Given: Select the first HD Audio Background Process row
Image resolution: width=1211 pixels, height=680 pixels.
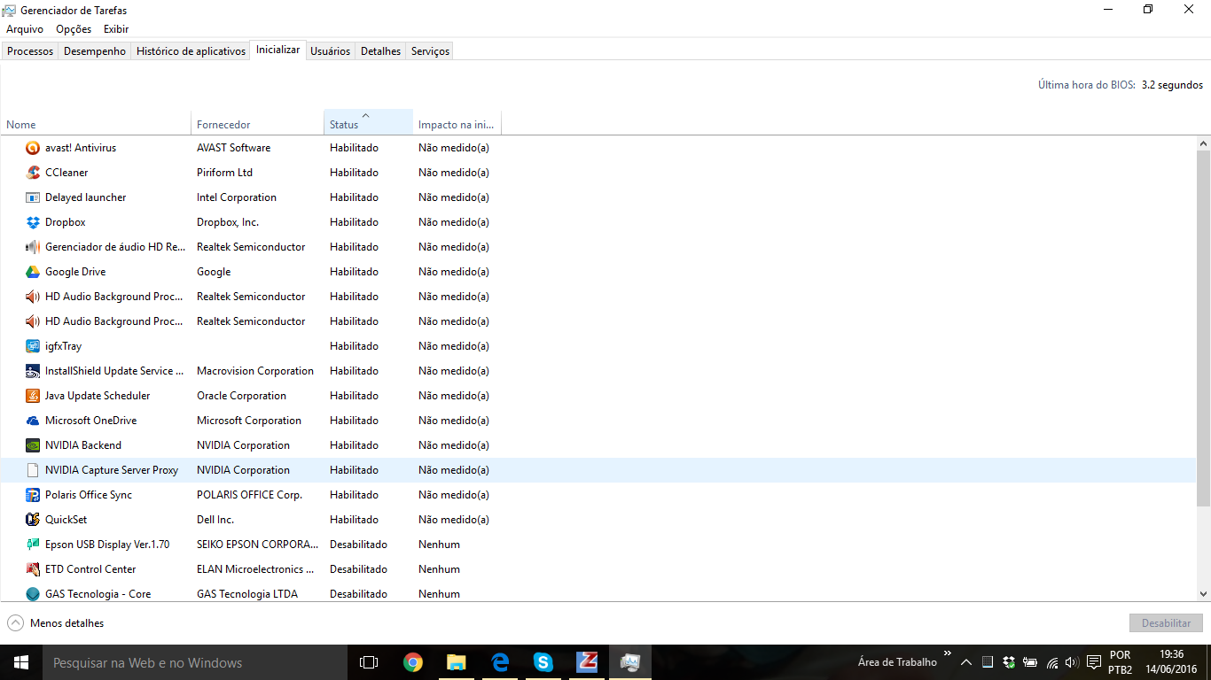Looking at the screenshot, I should coord(598,297).
